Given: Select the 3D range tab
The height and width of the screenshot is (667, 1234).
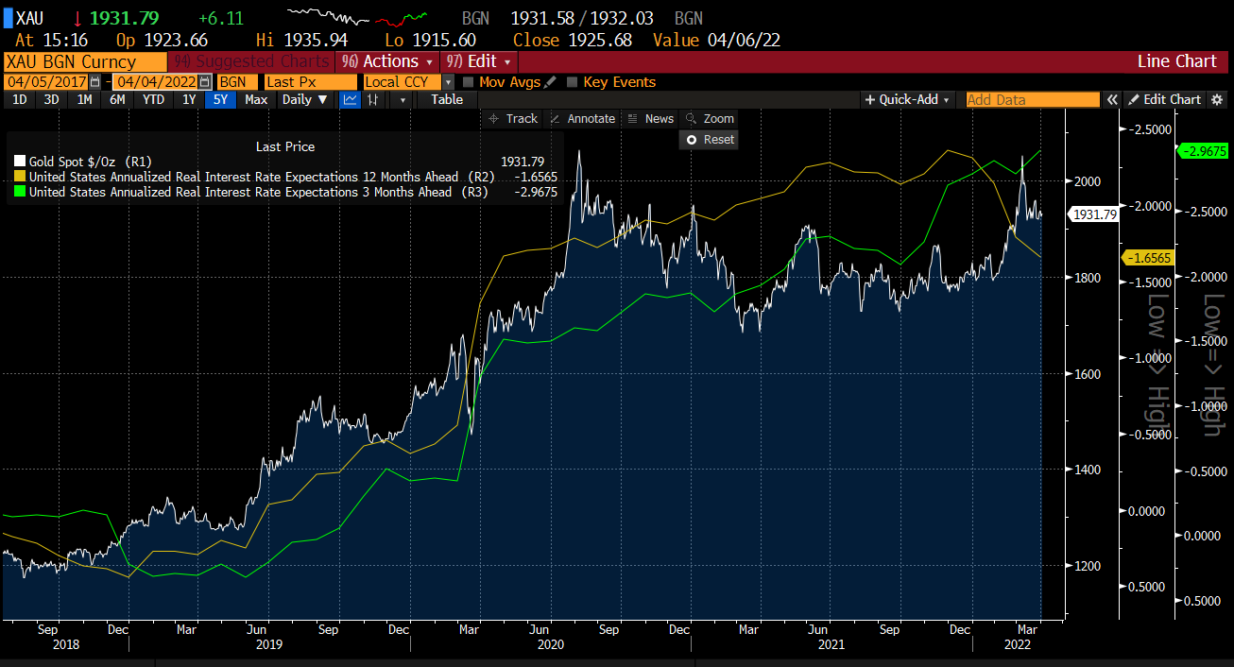Looking at the screenshot, I should [52, 99].
